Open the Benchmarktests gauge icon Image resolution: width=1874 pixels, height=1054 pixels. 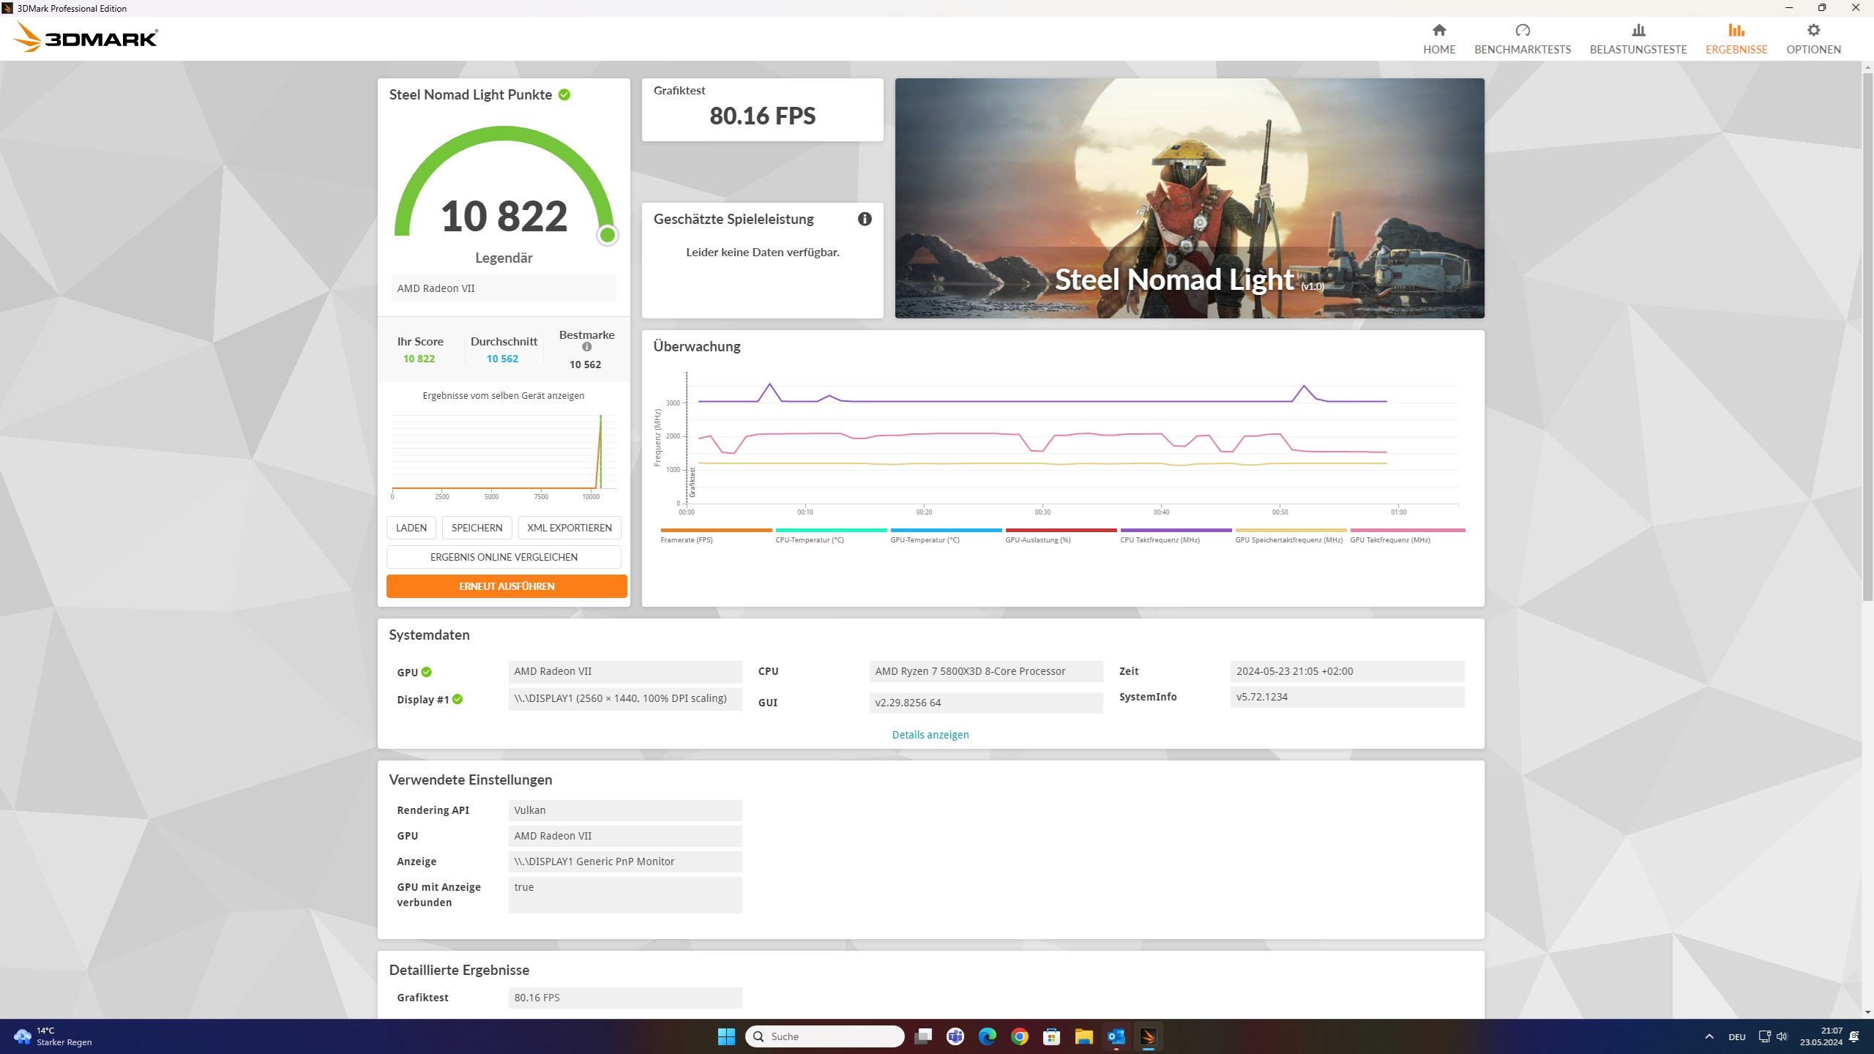[1522, 31]
